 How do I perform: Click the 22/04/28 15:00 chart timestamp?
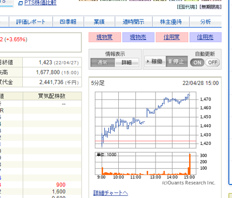pyautogui.click(x=200, y=83)
